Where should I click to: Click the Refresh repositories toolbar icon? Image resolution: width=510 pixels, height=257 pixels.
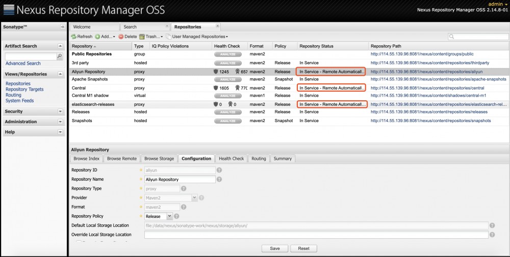pos(74,37)
